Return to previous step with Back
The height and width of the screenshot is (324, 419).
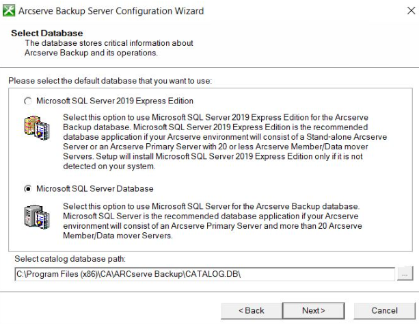[x=252, y=310]
